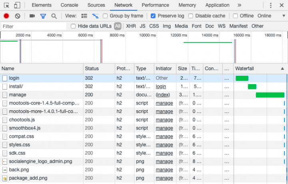Sort by Waterfall column arrow
Image resolution: width=288 pixels, height=184 pixels.
tap(282, 69)
